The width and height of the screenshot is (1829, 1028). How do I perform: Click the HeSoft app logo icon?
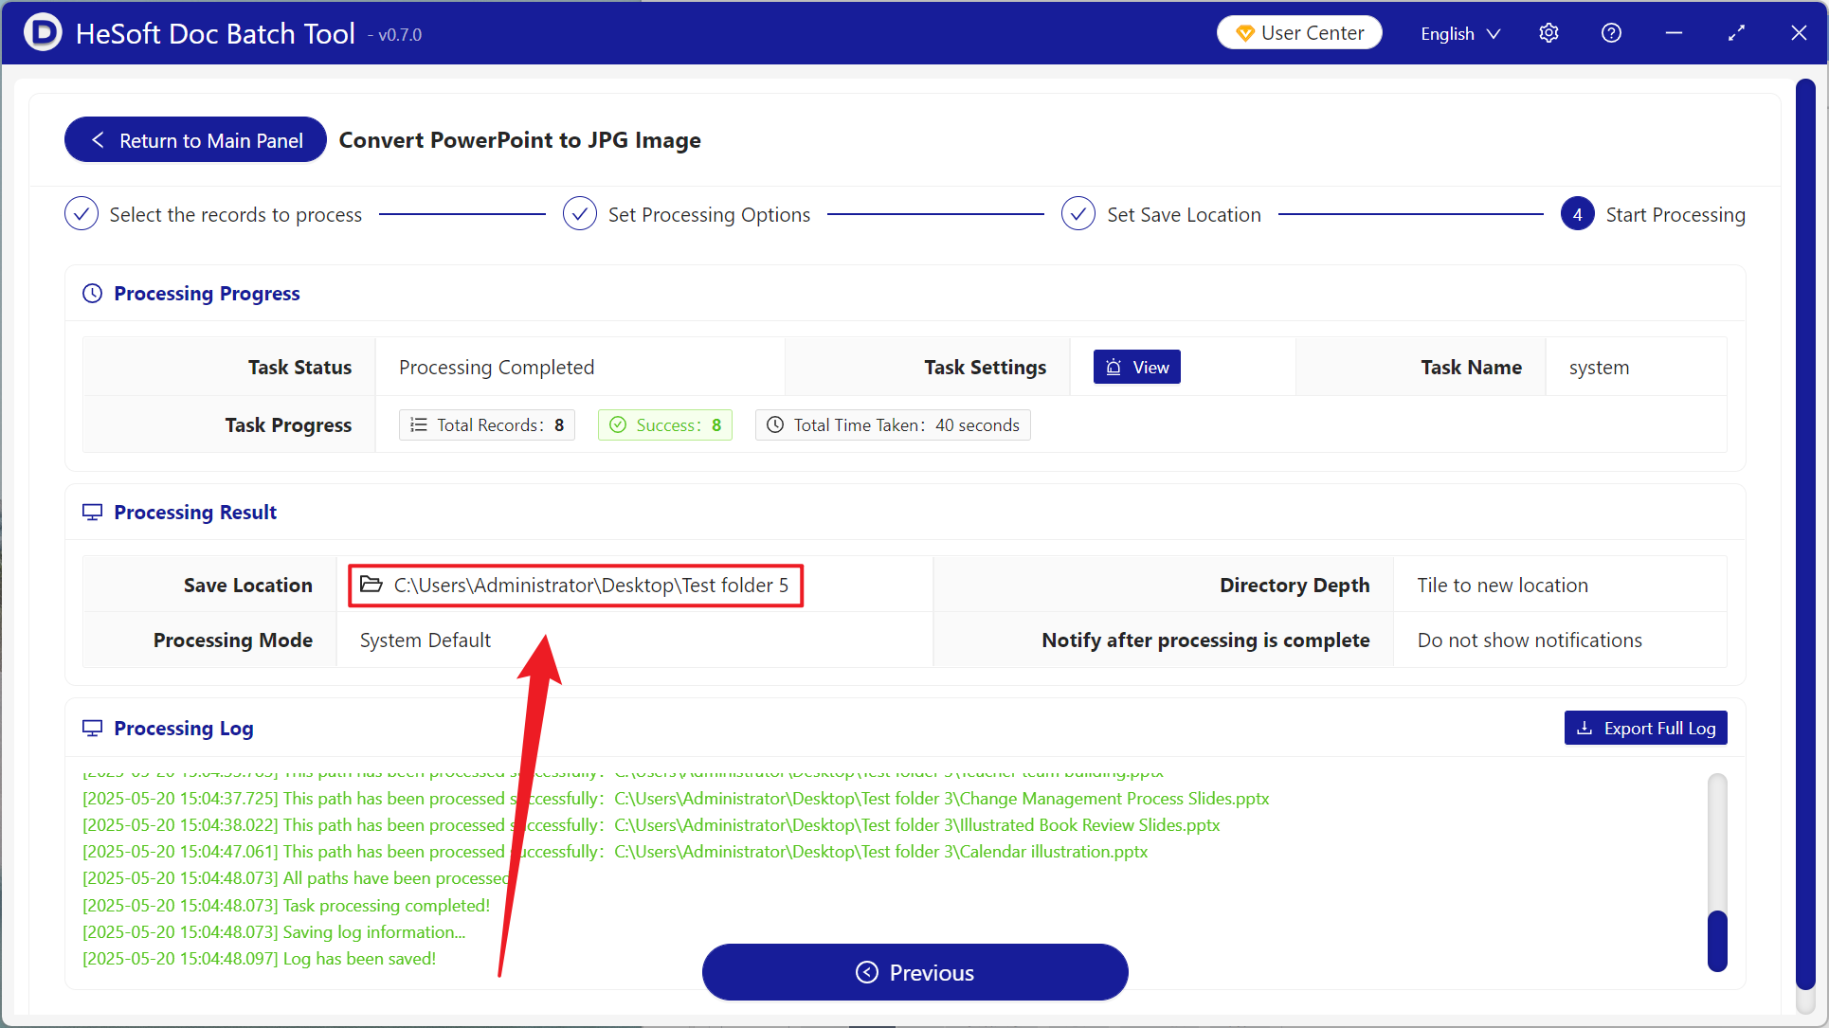(43, 32)
